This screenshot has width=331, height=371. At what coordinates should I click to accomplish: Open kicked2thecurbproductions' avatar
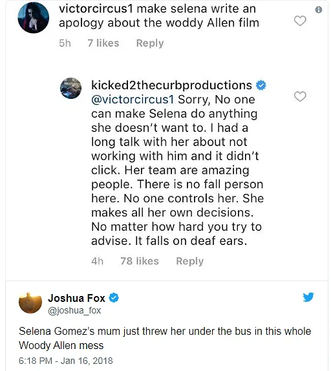tap(71, 88)
